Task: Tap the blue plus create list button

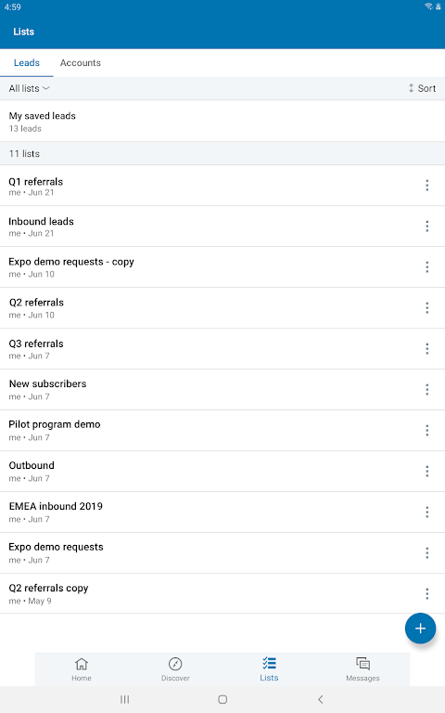Action: (421, 629)
